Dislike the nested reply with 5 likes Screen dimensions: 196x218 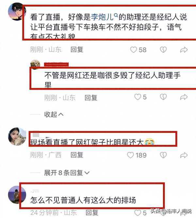coord(163,97)
